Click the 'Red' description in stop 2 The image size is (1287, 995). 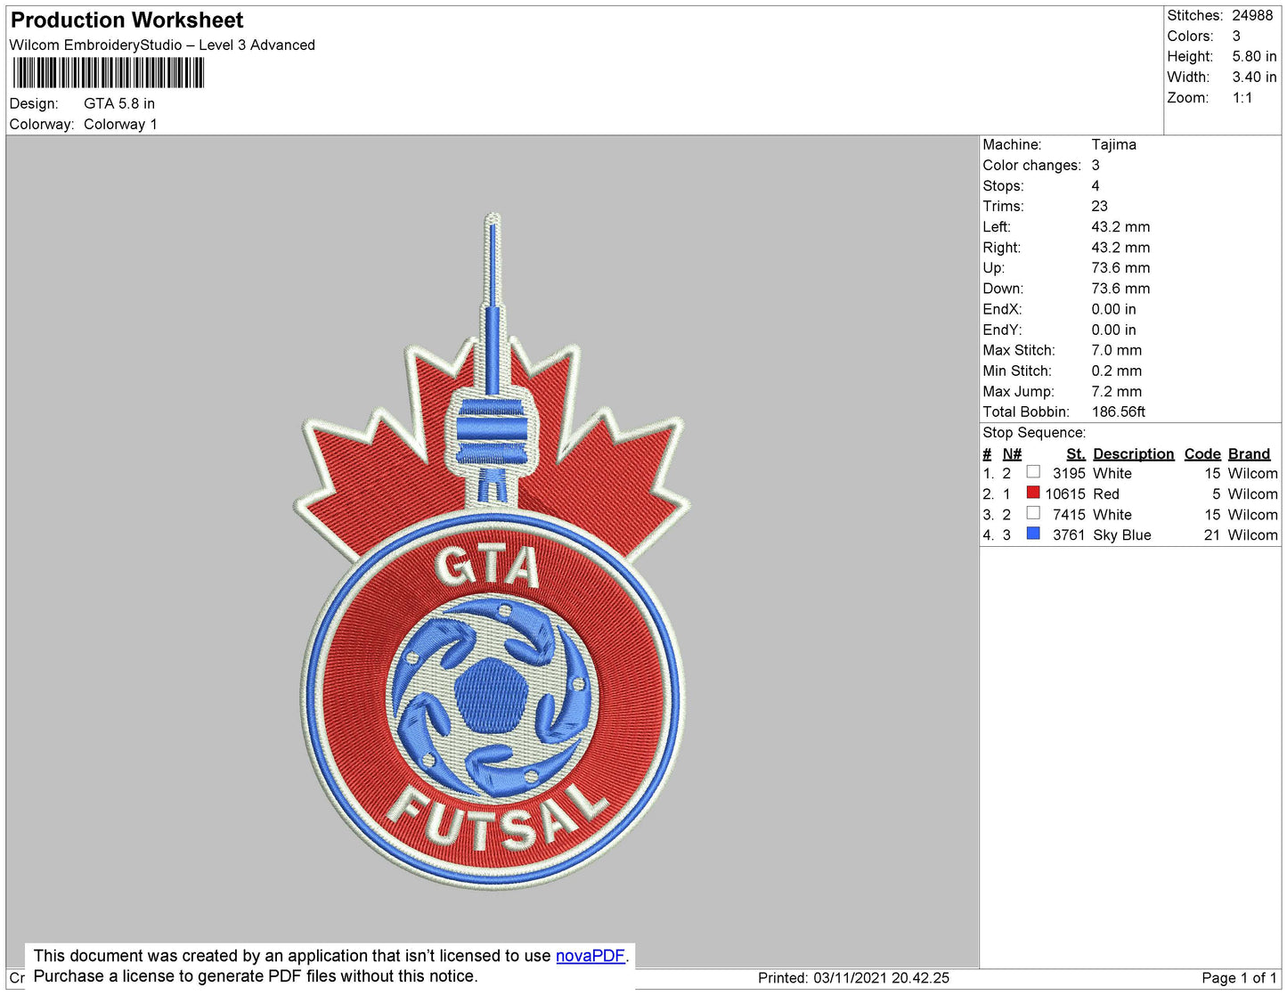[1105, 493]
